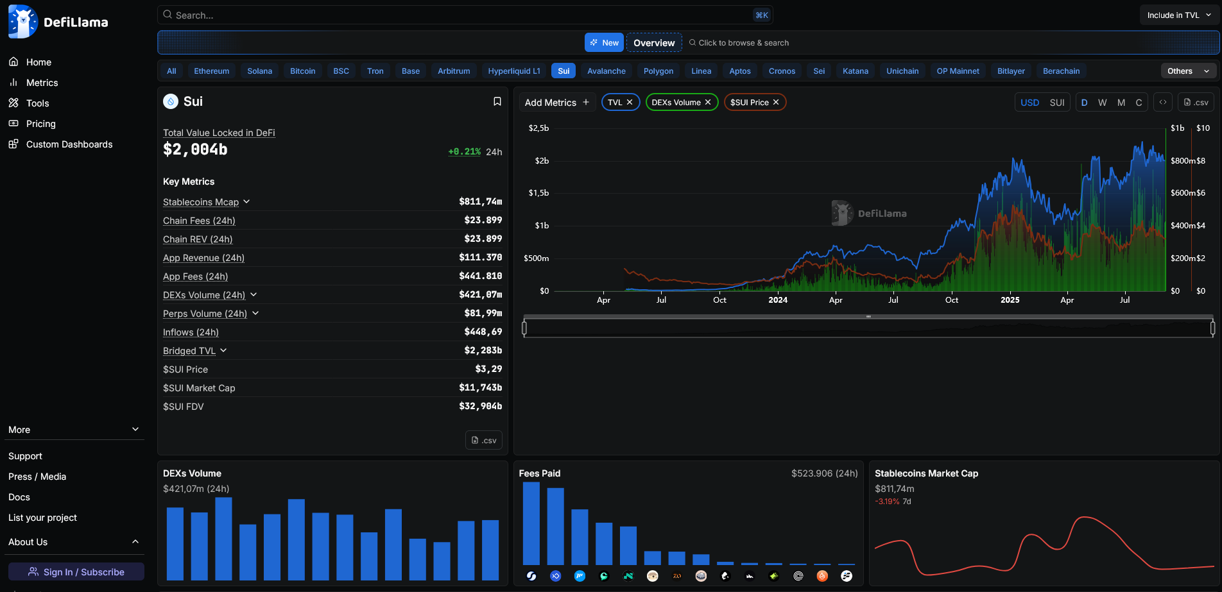Viewport: 1222px width, 592px height.
Task: Remove DEXs Volume metric from chart
Action: pyautogui.click(x=708, y=102)
